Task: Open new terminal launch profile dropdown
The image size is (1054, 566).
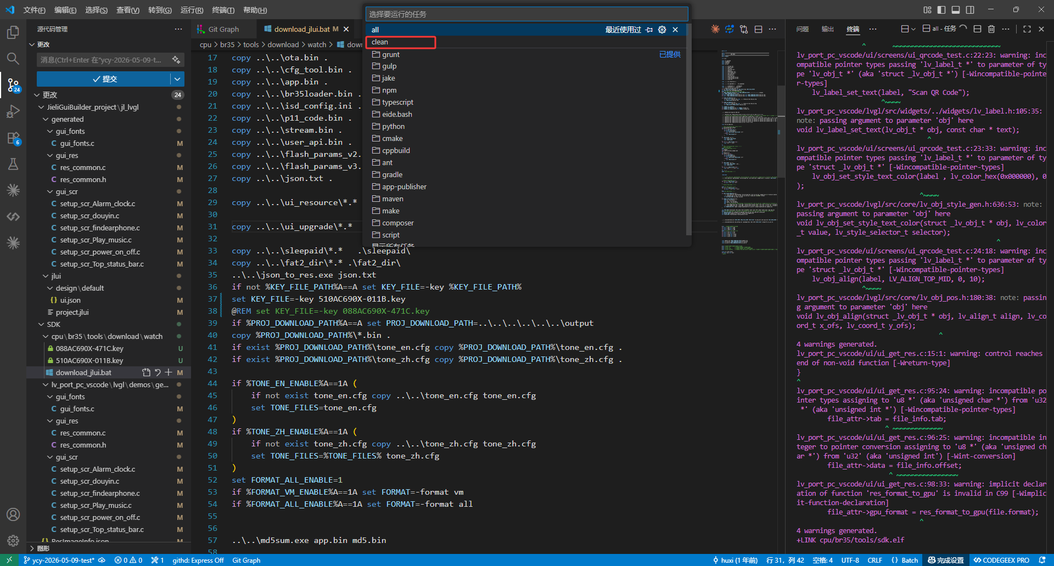Action: [x=913, y=29]
